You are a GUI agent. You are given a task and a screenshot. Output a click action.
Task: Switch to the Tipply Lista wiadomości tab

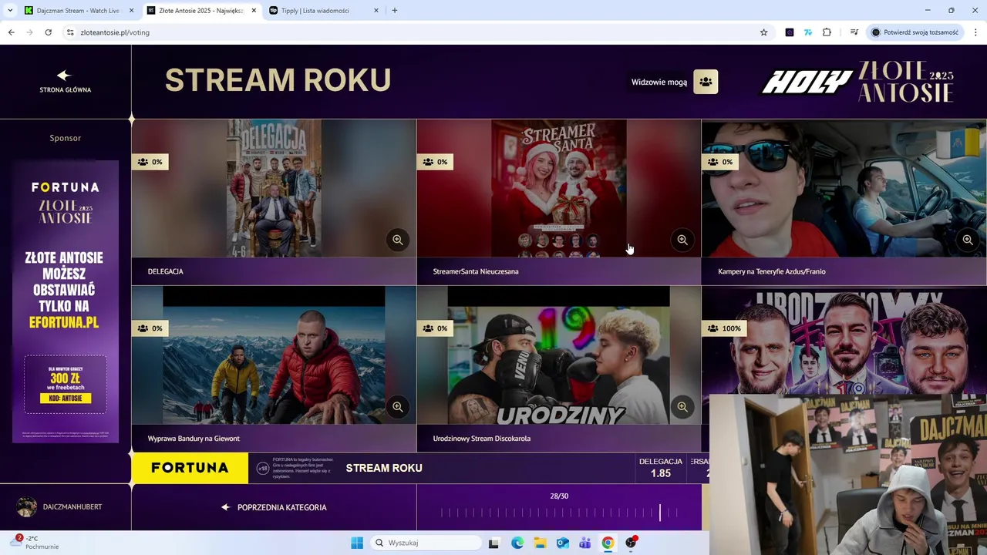324,10
